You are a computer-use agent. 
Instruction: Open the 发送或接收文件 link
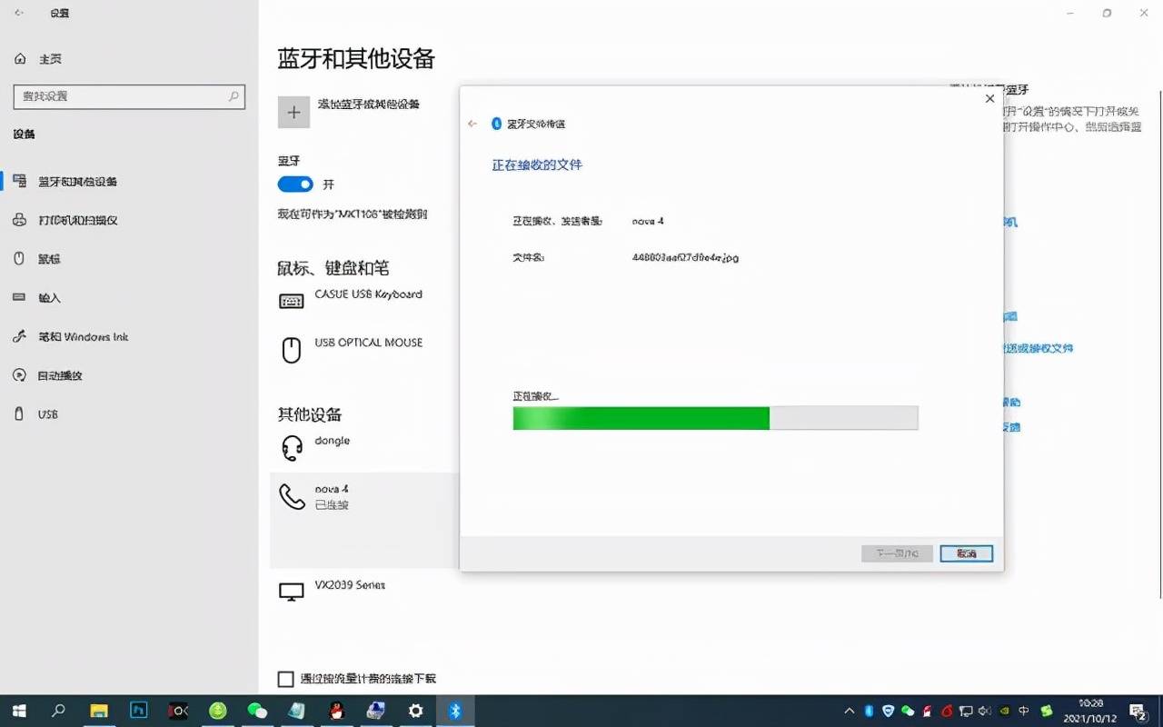pos(1039,346)
